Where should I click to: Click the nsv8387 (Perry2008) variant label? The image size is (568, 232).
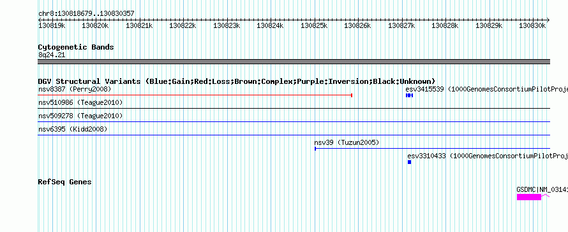75,89
